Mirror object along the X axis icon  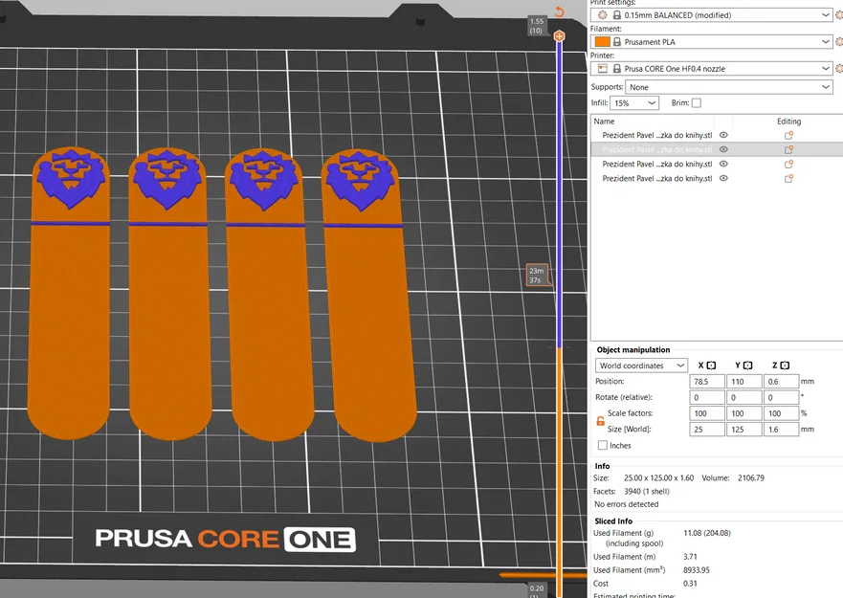point(711,365)
